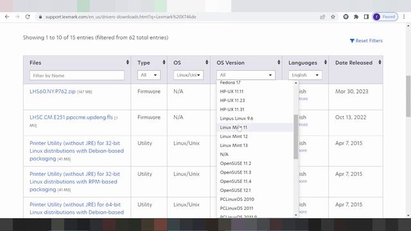The height and width of the screenshot is (231, 411).
Task: Choose Linux Mint 12
Action: 255,136
